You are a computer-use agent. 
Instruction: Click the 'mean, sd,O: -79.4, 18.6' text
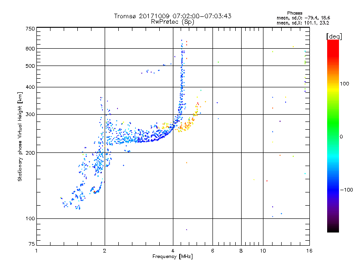click(303, 18)
